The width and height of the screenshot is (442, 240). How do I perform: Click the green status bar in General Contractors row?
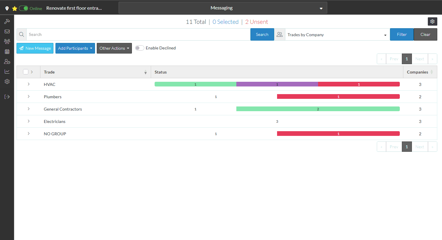click(318, 109)
